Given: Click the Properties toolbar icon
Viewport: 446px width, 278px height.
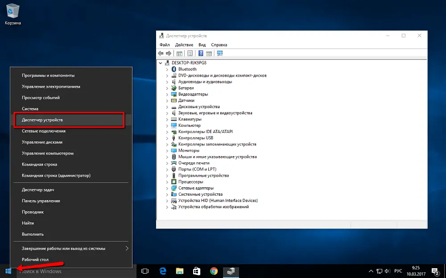Looking at the screenshot, I should (x=190, y=53).
